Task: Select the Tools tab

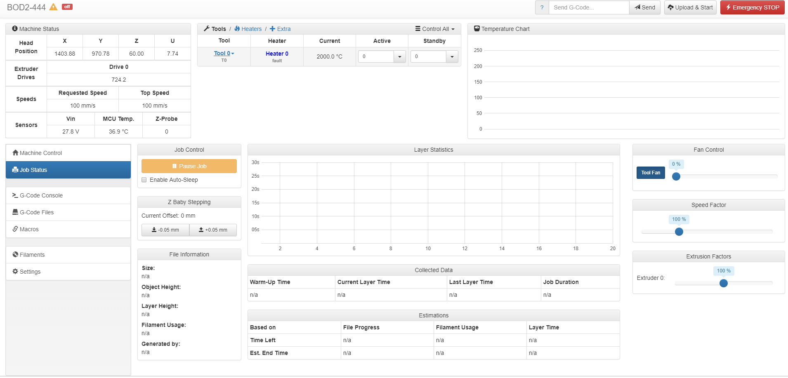Action: [x=215, y=29]
